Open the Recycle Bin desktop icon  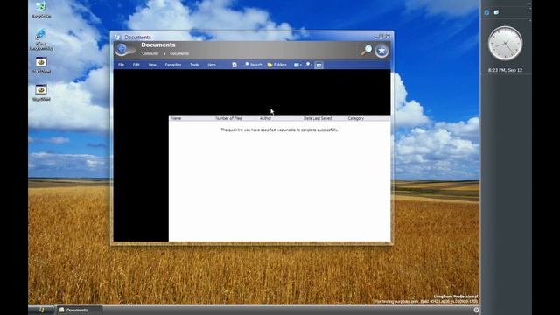(41, 10)
